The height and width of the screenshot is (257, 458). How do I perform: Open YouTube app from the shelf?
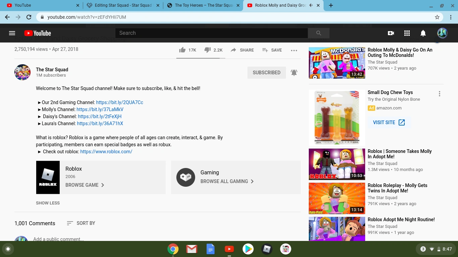point(229,249)
